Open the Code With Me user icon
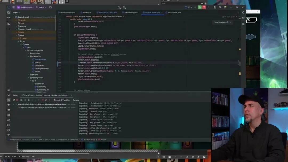This screenshot has width=288, height=162. click(x=215, y=7)
